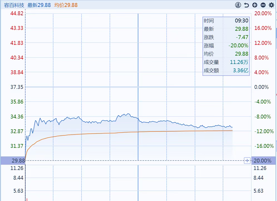Click the highlighted -20.00% axis label
Screen dimensions: 277x201
[263, 161]
